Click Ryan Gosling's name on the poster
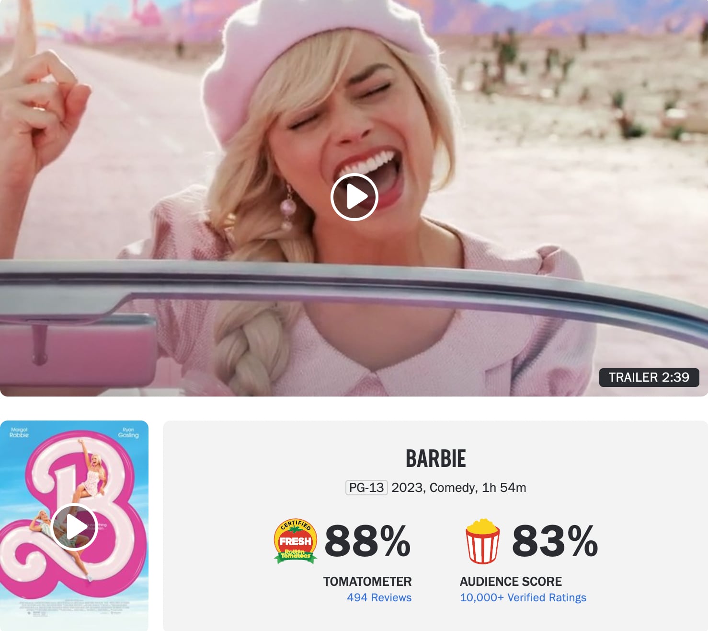This screenshot has width=708, height=631. coord(128,432)
